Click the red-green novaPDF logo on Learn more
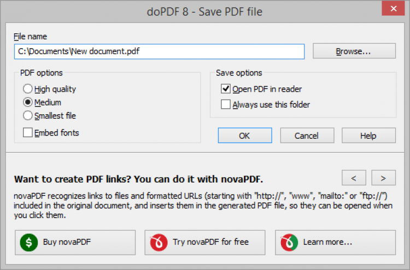The height and width of the screenshot is (270, 410). 289,242
